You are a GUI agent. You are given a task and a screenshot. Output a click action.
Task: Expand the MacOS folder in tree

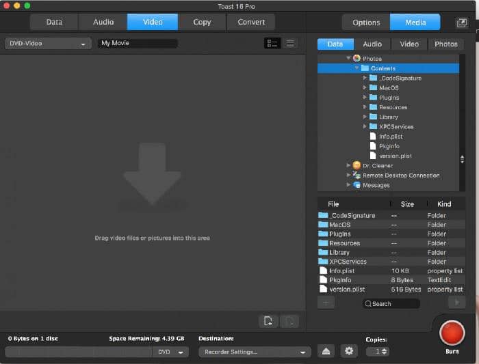click(365, 88)
